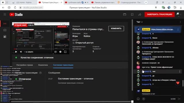Open the pinned roblox.com link
Image resolution: width=184 pixels, height=103 pixels.
[x=162, y=29]
